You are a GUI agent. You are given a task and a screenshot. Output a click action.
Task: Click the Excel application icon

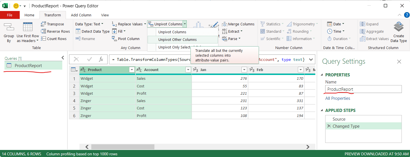coord(5,6)
